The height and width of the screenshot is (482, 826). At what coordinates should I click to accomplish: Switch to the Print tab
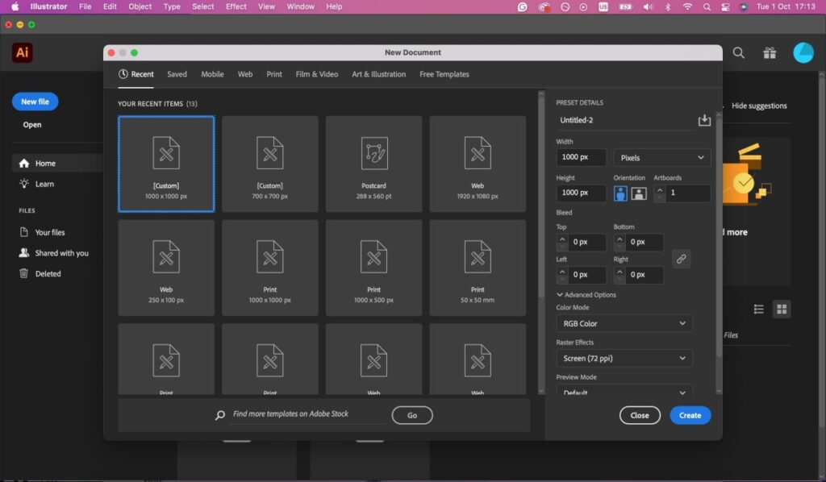click(x=274, y=74)
